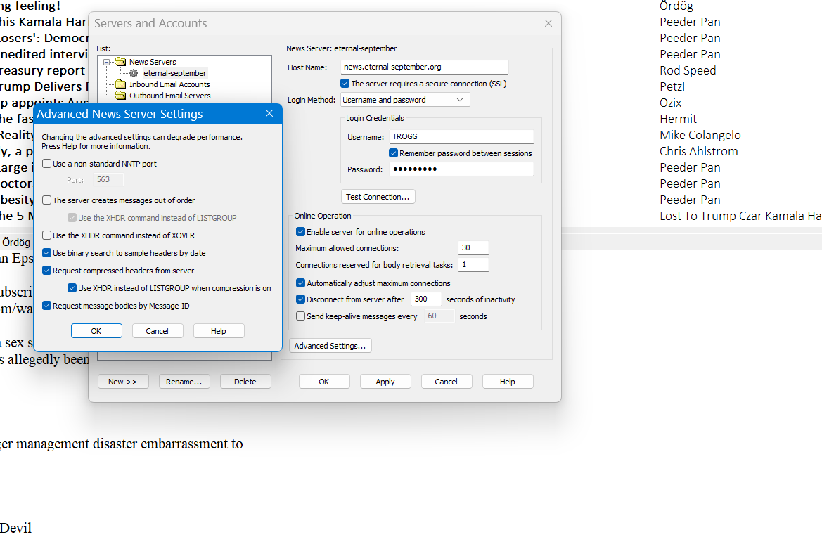The image size is (822, 537).
Task: Click the Inbound Email Accounts folder icon
Action: pyautogui.click(x=120, y=84)
